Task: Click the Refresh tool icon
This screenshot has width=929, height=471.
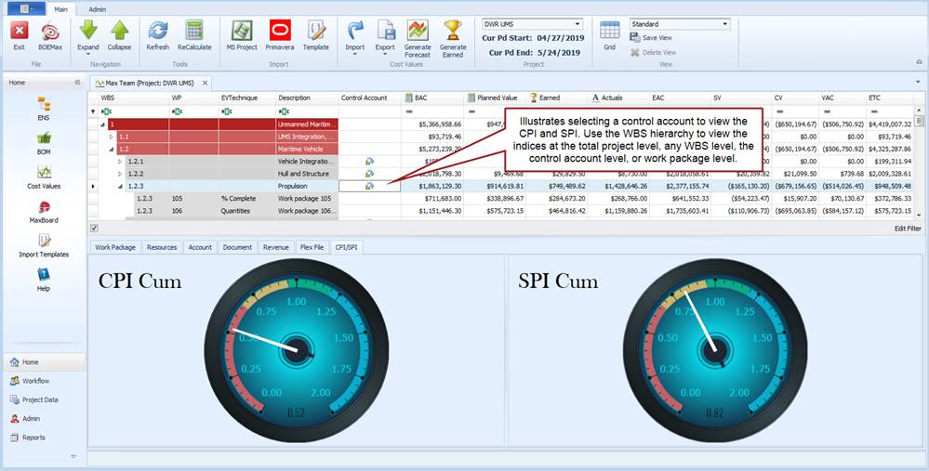Action: [x=157, y=31]
